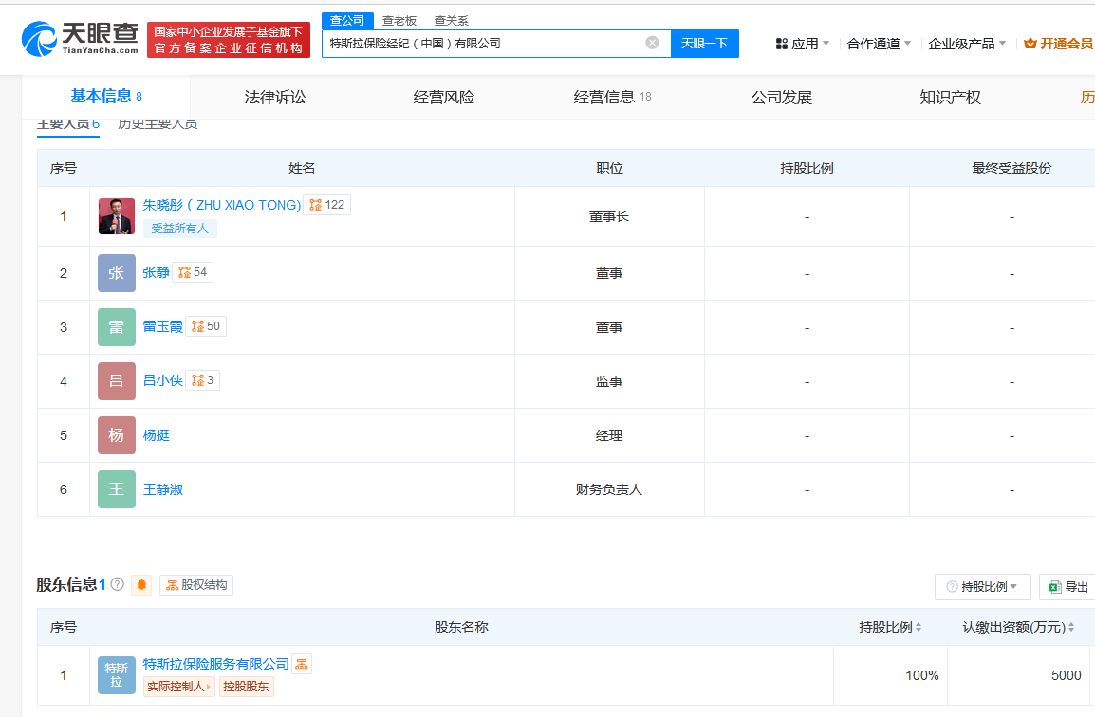Click the 受益所有人 tag

click(x=180, y=229)
